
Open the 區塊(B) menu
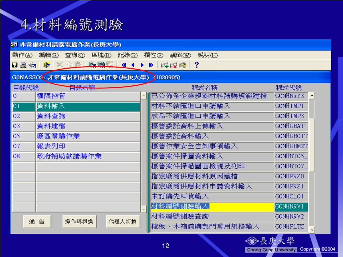pos(101,55)
